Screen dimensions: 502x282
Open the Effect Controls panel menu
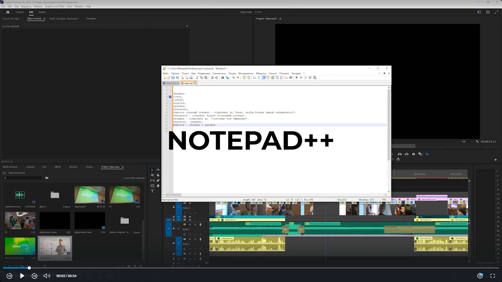tap(44, 19)
